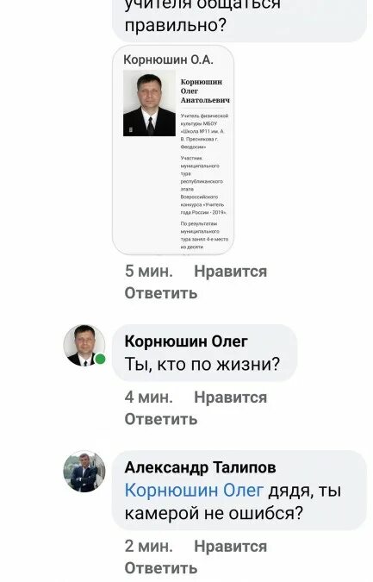Like the 'Ты, кто по жизни?' comment
Screen dimensions: 373x582
[x=230, y=397]
